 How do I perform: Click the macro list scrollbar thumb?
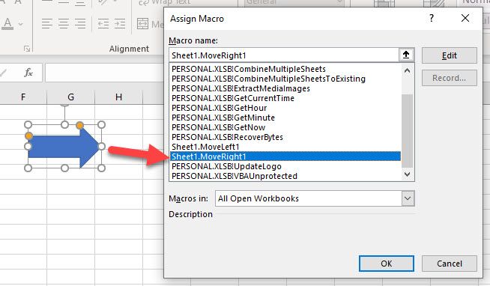[407, 131]
